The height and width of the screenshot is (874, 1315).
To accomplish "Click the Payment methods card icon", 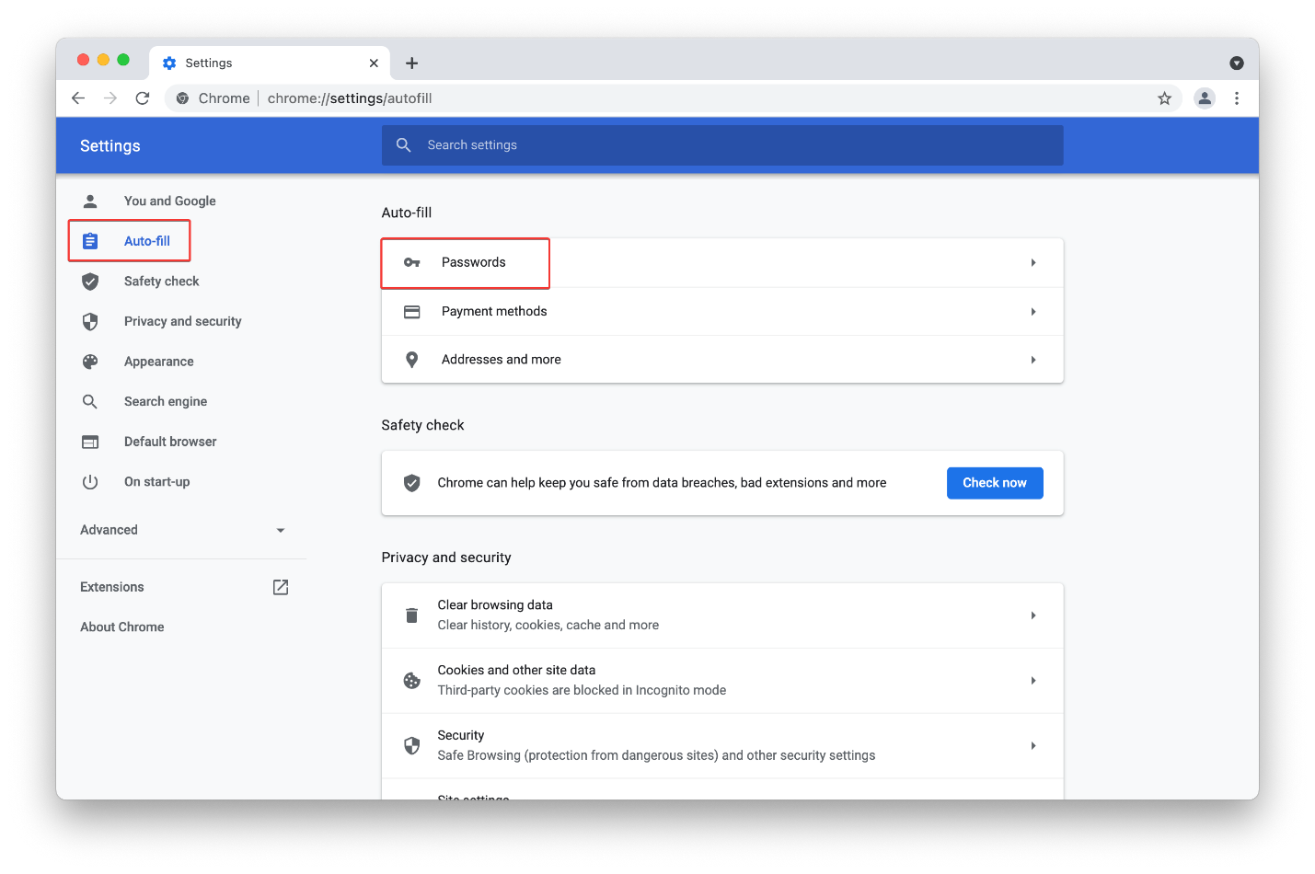I will [411, 311].
